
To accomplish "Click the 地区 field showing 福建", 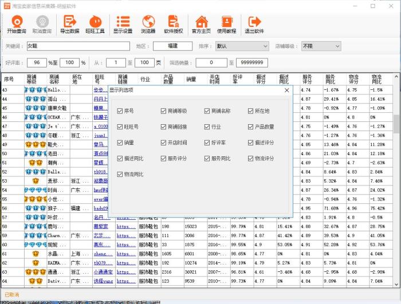I will point(172,46).
